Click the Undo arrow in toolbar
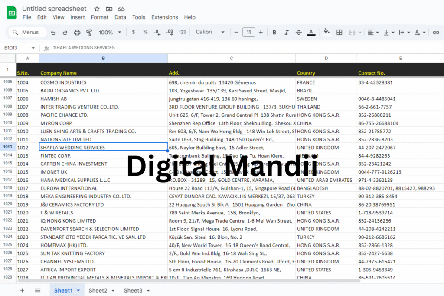The image size is (444, 296). click(x=53, y=33)
